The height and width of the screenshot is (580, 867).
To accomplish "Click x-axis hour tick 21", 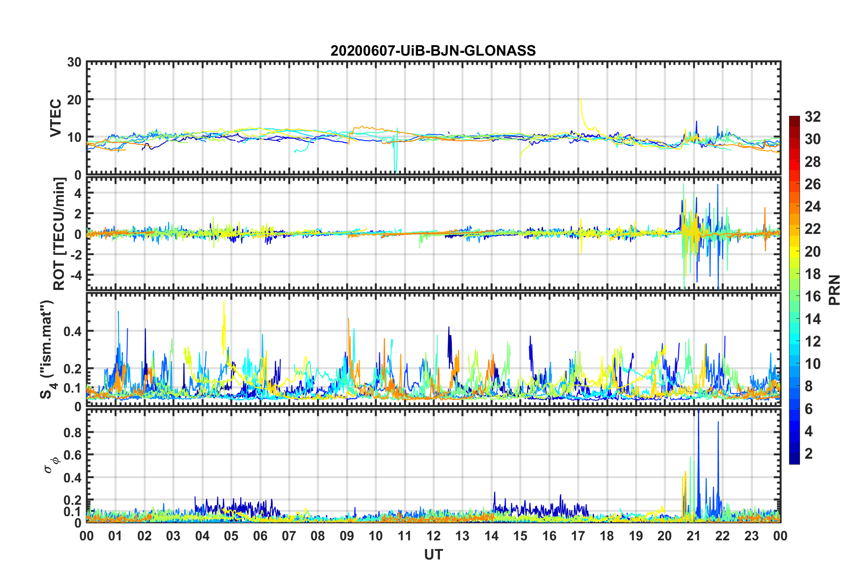I will tap(694, 536).
